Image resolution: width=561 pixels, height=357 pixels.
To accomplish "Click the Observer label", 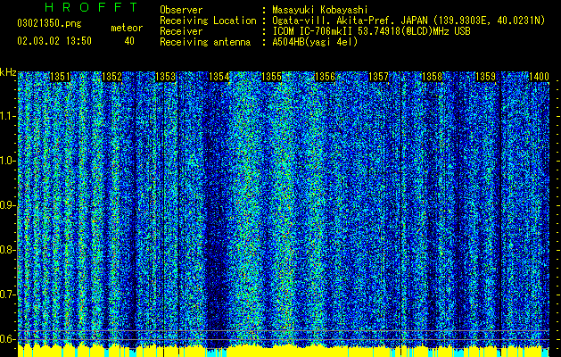I will coord(181,10).
